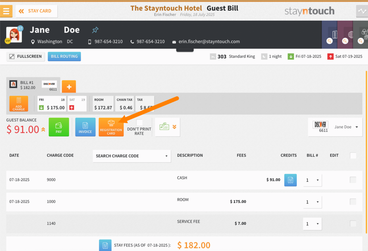The height and width of the screenshot is (251, 368).
Task: Click the Discover card logo on Bill #1
Action: [x=49, y=84]
